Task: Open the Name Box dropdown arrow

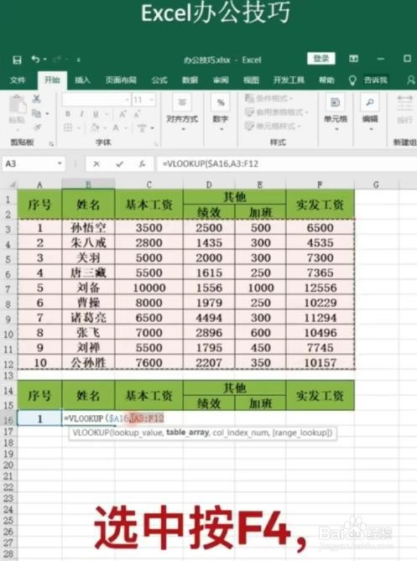Action: click(60, 164)
